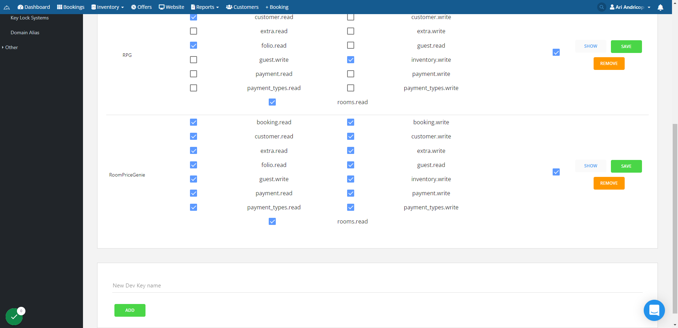Focus the New Dev Key name field
The width and height of the screenshot is (678, 328).
coord(377,286)
